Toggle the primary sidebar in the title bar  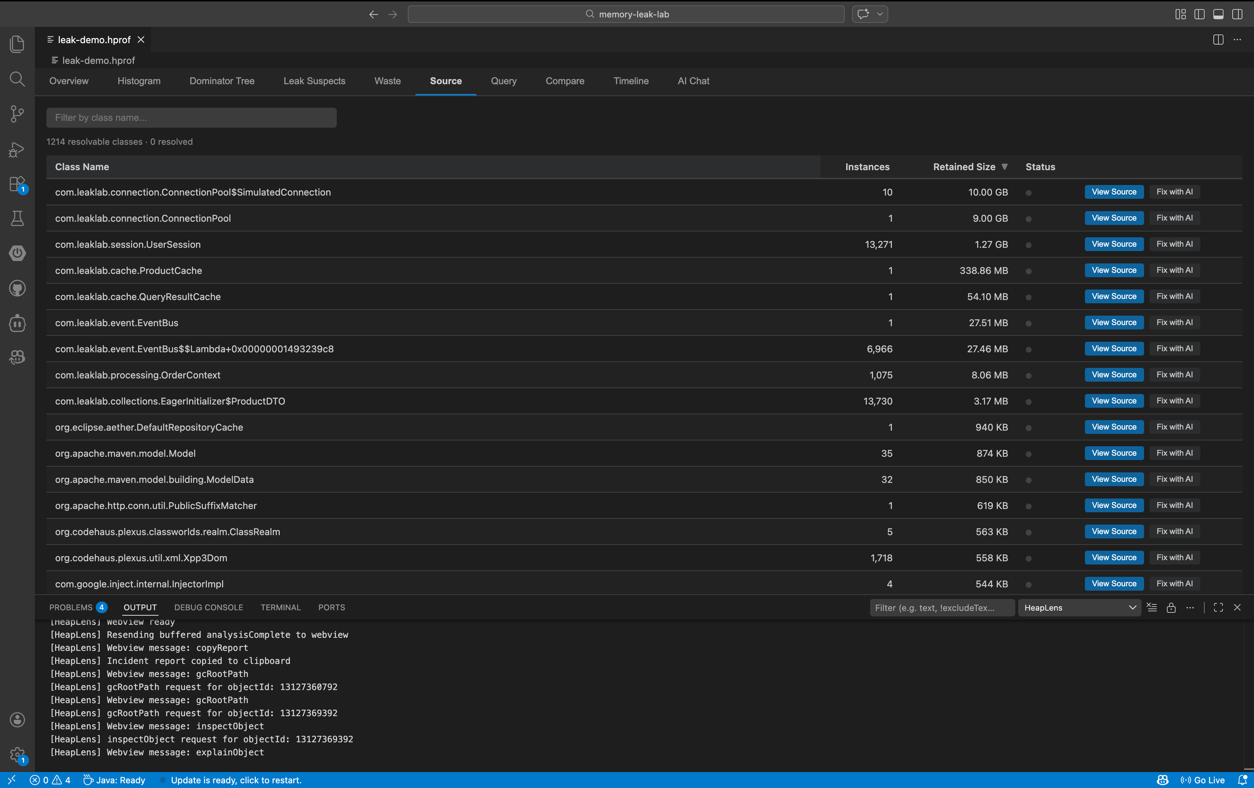(1199, 14)
